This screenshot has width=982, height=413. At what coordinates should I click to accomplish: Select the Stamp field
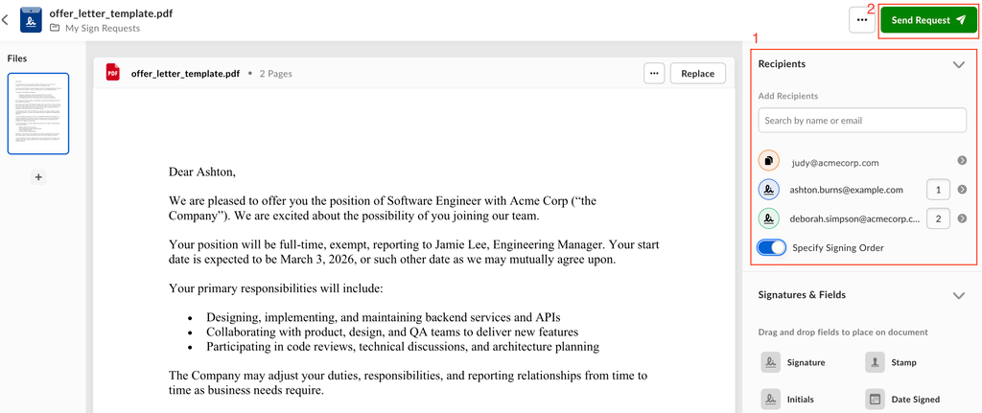click(x=892, y=362)
